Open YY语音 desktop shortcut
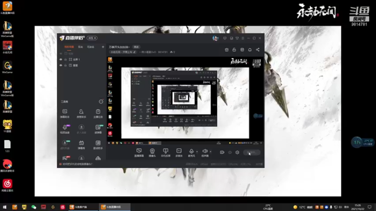This screenshot has height=211, width=376. (8, 126)
